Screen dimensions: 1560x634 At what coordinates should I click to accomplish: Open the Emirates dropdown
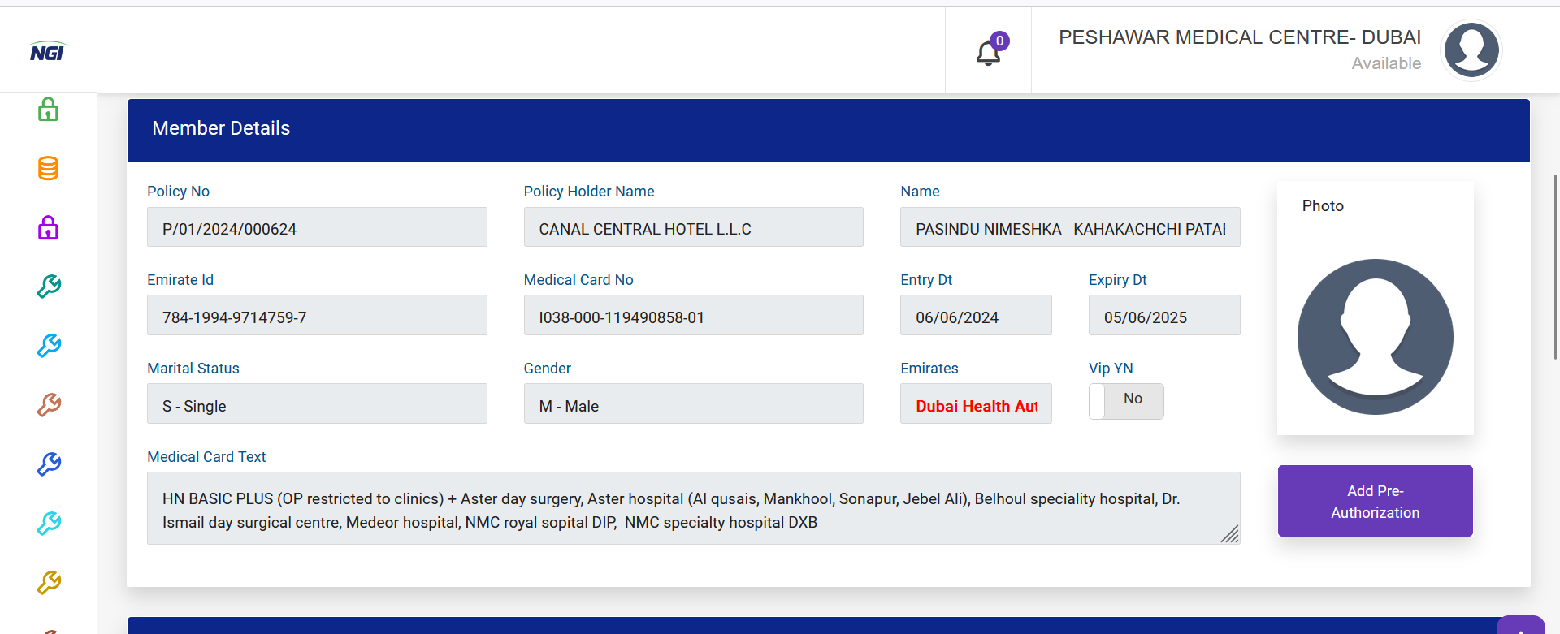point(976,404)
